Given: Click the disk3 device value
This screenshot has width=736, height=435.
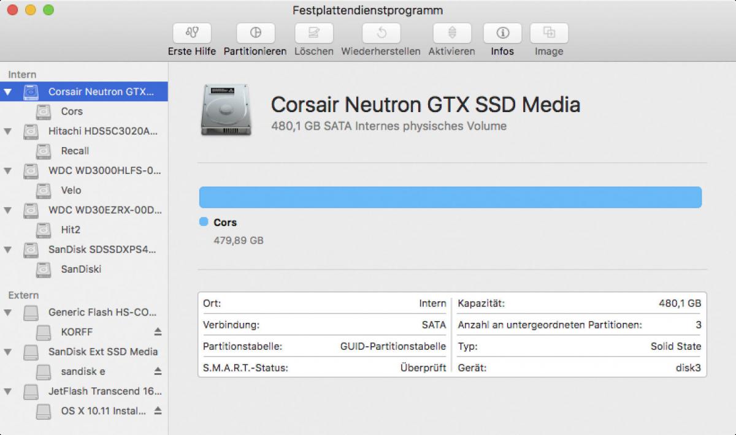Looking at the screenshot, I should (x=688, y=368).
